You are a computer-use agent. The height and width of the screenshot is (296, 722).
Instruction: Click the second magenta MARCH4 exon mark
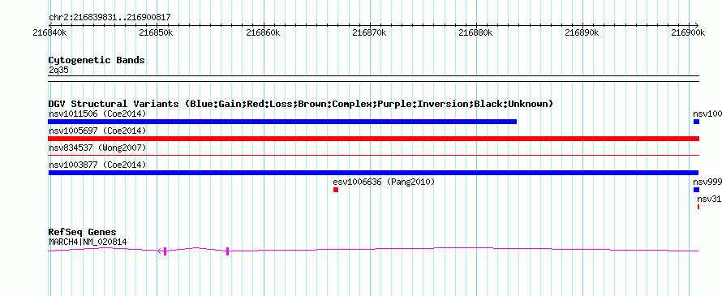point(227,251)
